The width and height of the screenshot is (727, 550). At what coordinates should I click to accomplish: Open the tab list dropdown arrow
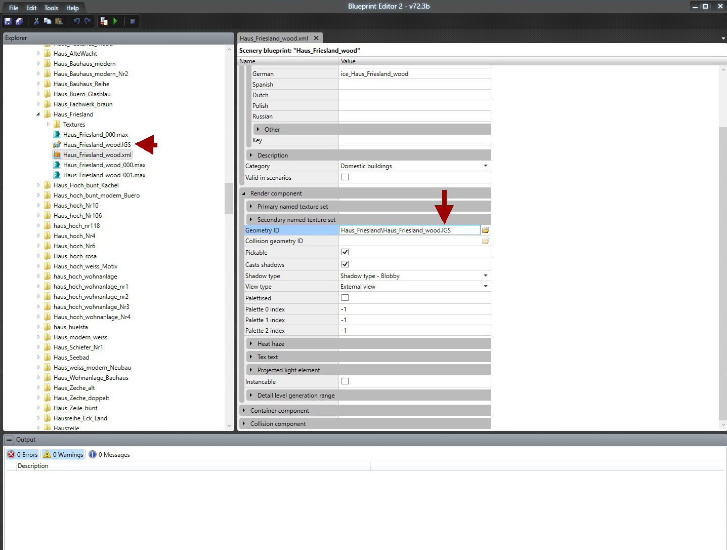[723, 38]
